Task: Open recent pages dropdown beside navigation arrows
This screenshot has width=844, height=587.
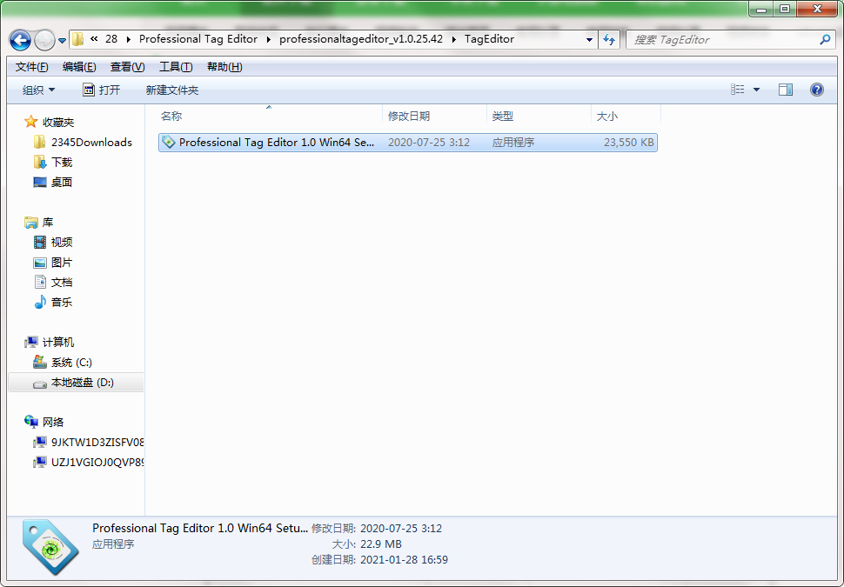Action: coord(62,40)
